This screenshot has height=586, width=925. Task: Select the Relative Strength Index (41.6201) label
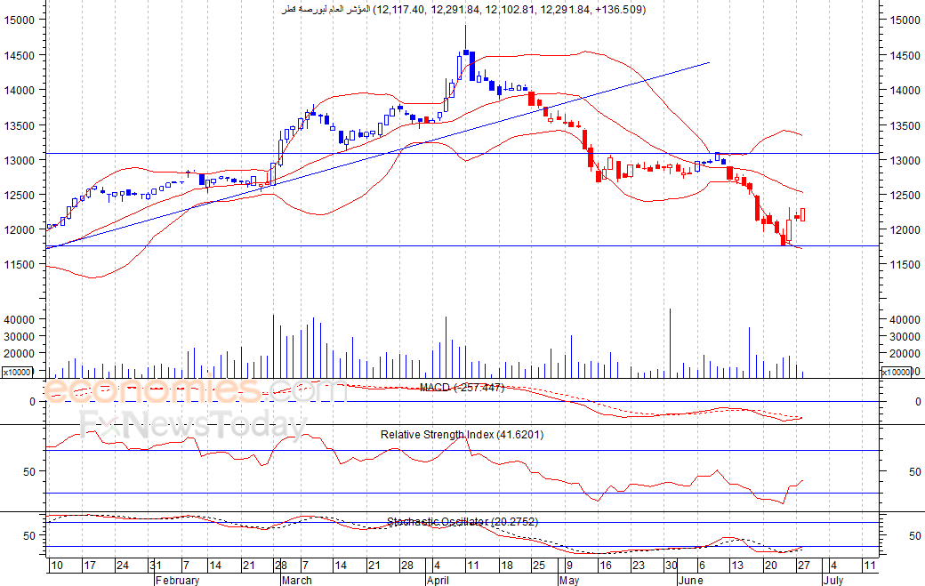[462, 435]
